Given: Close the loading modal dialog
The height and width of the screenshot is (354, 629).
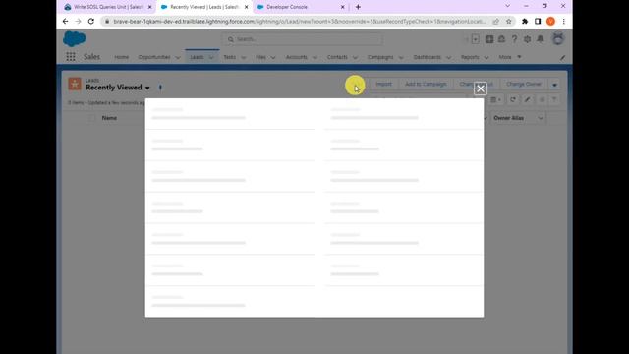Looking at the screenshot, I should tap(481, 88).
